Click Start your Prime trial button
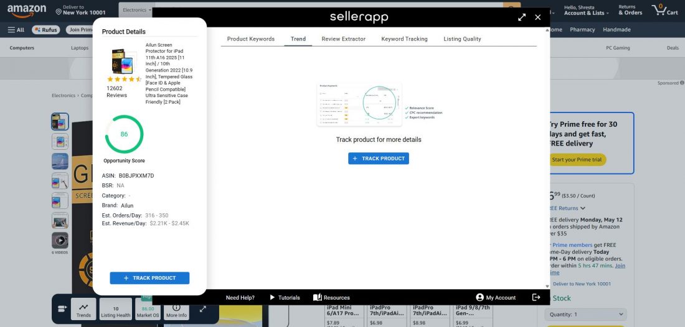Screen dimensions: 685x327 (x=577, y=160)
